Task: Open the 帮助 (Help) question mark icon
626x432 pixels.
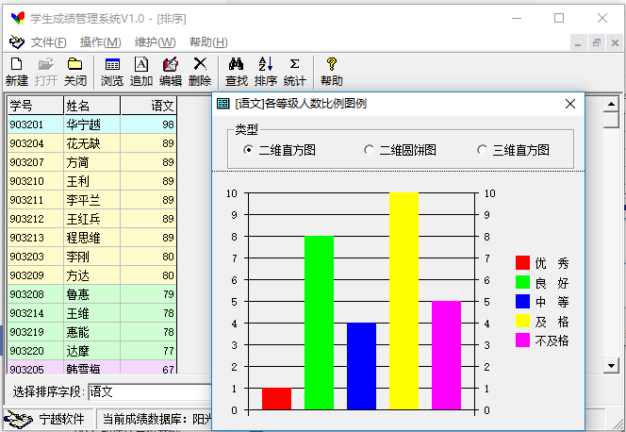Action: (x=331, y=64)
